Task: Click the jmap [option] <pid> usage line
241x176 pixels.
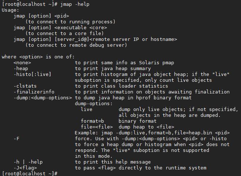Action: coord(41,16)
